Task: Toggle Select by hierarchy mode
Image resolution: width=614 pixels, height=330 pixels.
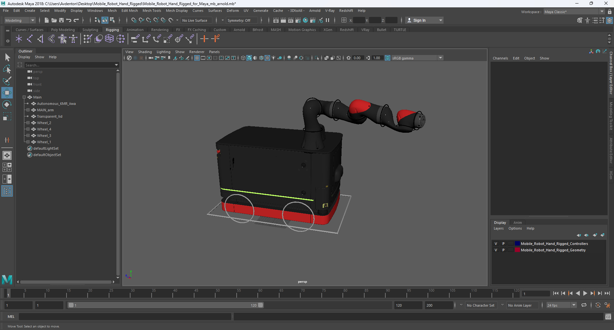Action: tap(98, 20)
